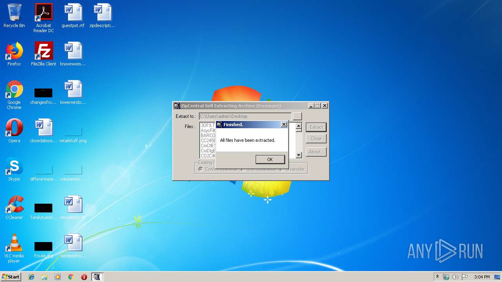The height and width of the screenshot is (282, 502).
Task: Select closedalmos... desktop document
Action: 44,131
